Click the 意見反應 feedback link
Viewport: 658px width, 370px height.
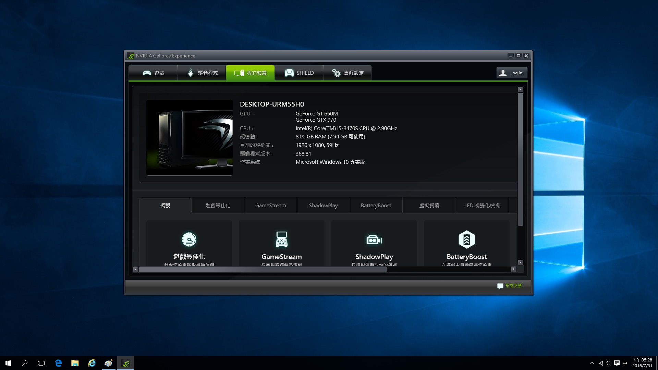tap(510, 286)
